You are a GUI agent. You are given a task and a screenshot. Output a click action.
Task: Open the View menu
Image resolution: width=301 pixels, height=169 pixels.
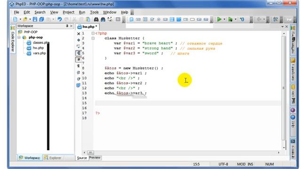(54, 12)
